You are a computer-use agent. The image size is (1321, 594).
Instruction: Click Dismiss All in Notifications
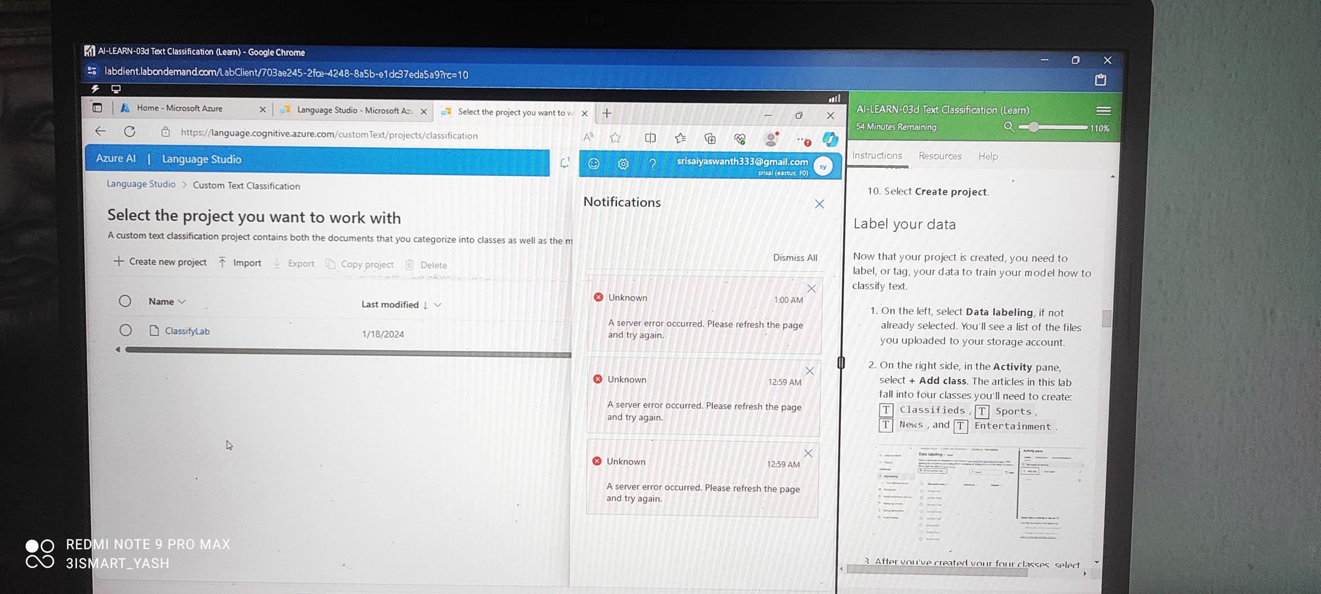click(x=795, y=258)
